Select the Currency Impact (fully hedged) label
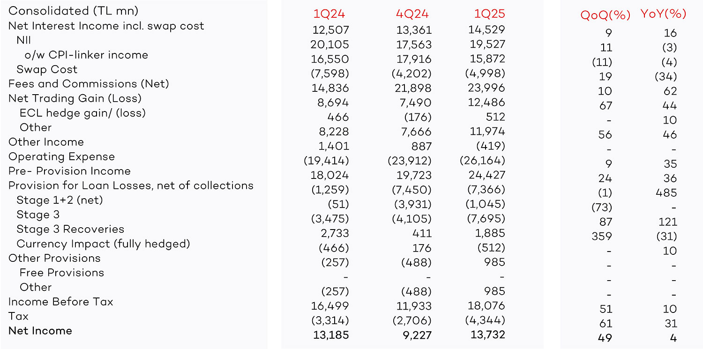Screen dimensions: 703x349 pos(103,244)
